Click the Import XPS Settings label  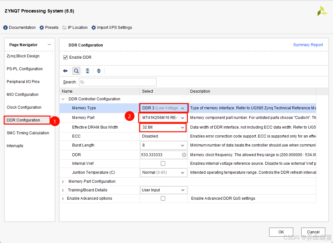115,28
